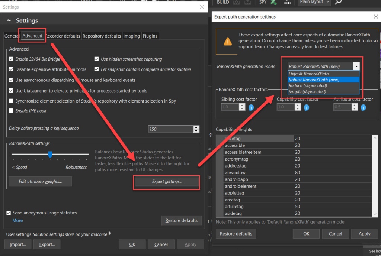Click the Capability weights scrollbar down arrow
Image resolution: width=381 pixels, height=256 pixels.
pyautogui.click(x=375, y=214)
